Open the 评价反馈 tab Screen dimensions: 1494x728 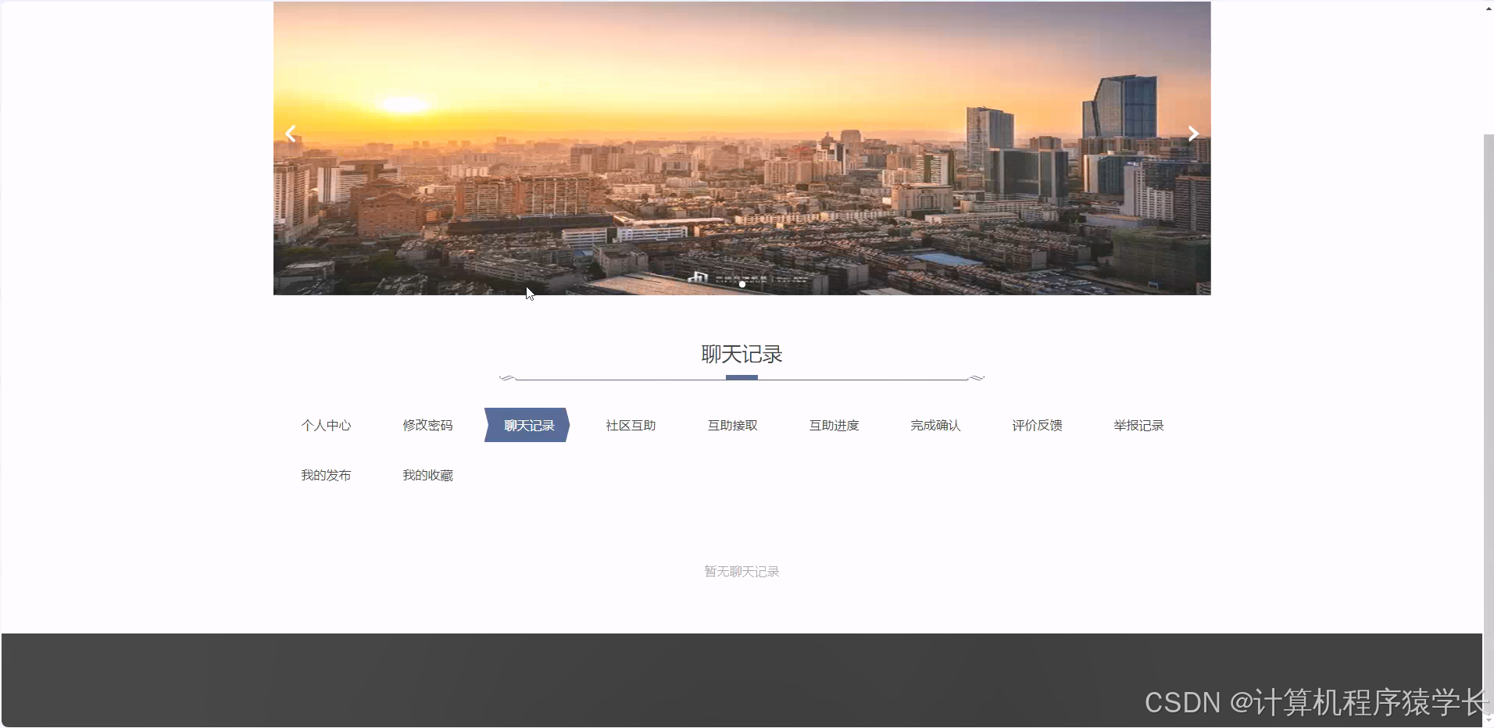point(1037,426)
